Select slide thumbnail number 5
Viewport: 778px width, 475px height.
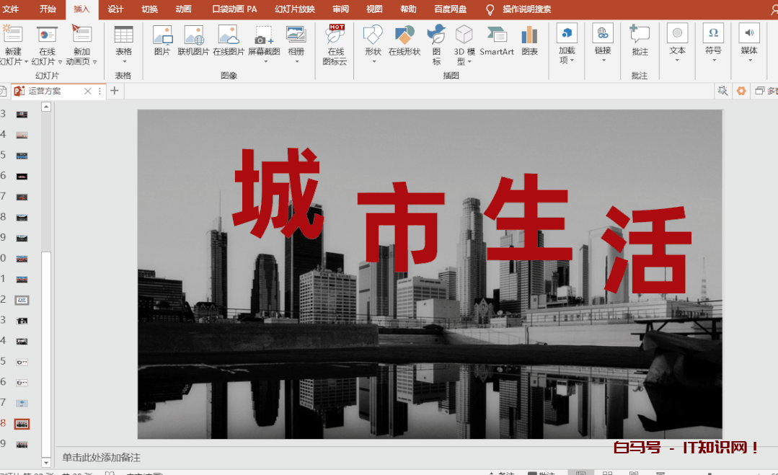[x=22, y=155]
